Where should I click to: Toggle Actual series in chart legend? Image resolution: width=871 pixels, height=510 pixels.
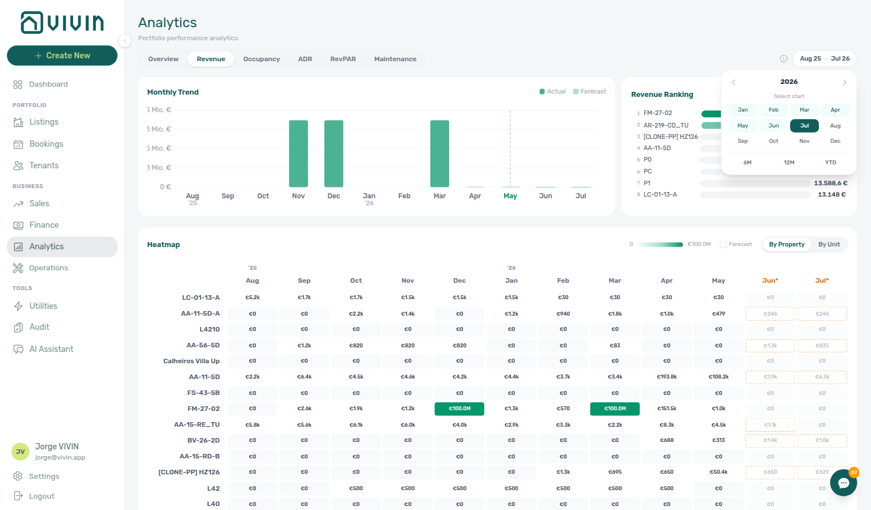tap(552, 91)
